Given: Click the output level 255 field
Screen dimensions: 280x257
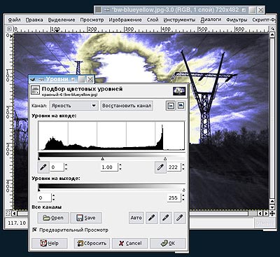Looking at the screenshot, I should click(174, 197).
